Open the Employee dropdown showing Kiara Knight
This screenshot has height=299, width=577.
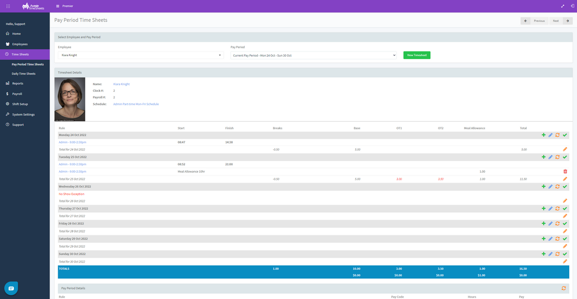(x=140, y=55)
